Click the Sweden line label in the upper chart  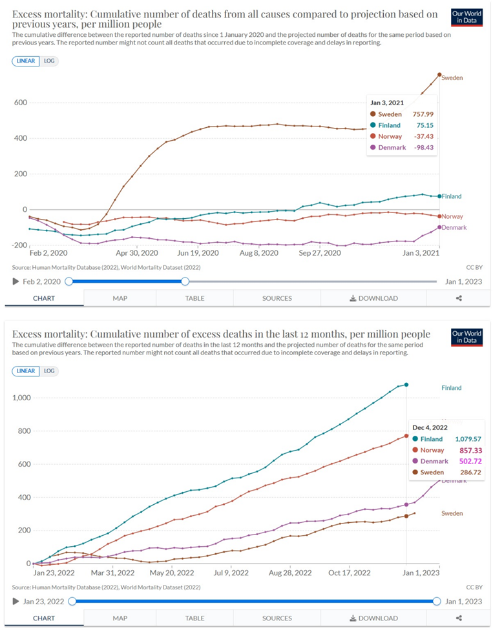tap(452, 78)
